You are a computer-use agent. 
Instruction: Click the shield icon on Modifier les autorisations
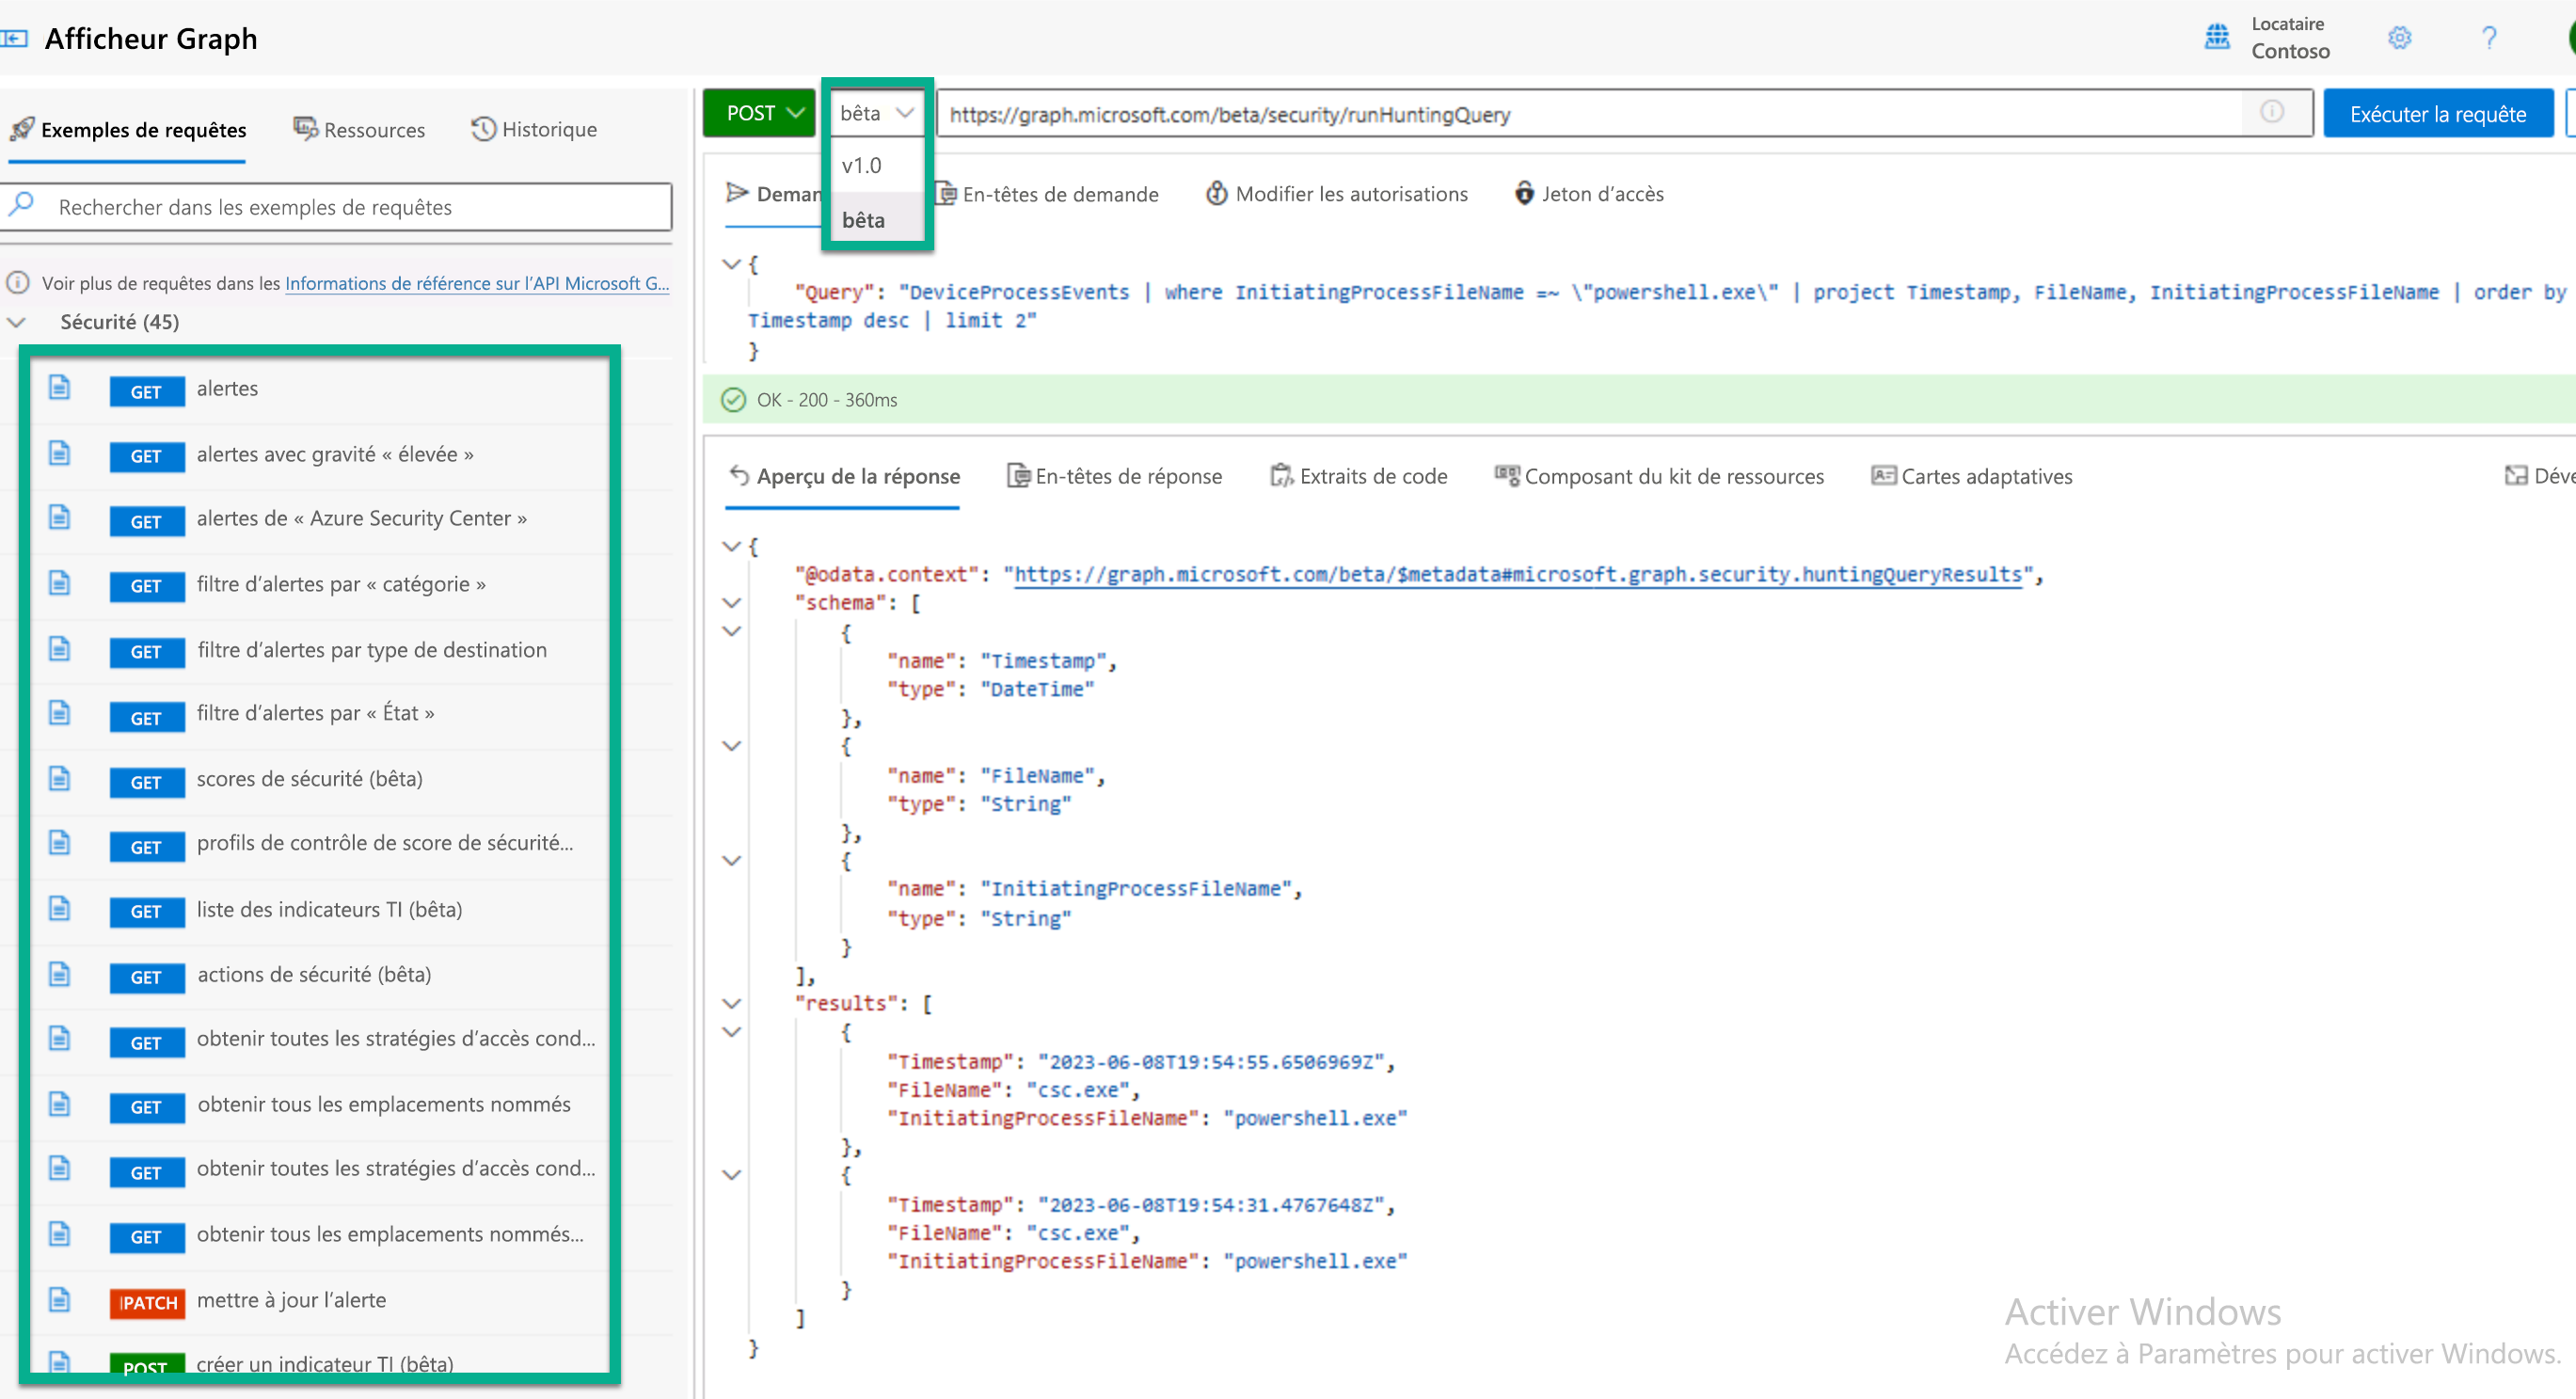click(1216, 193)
